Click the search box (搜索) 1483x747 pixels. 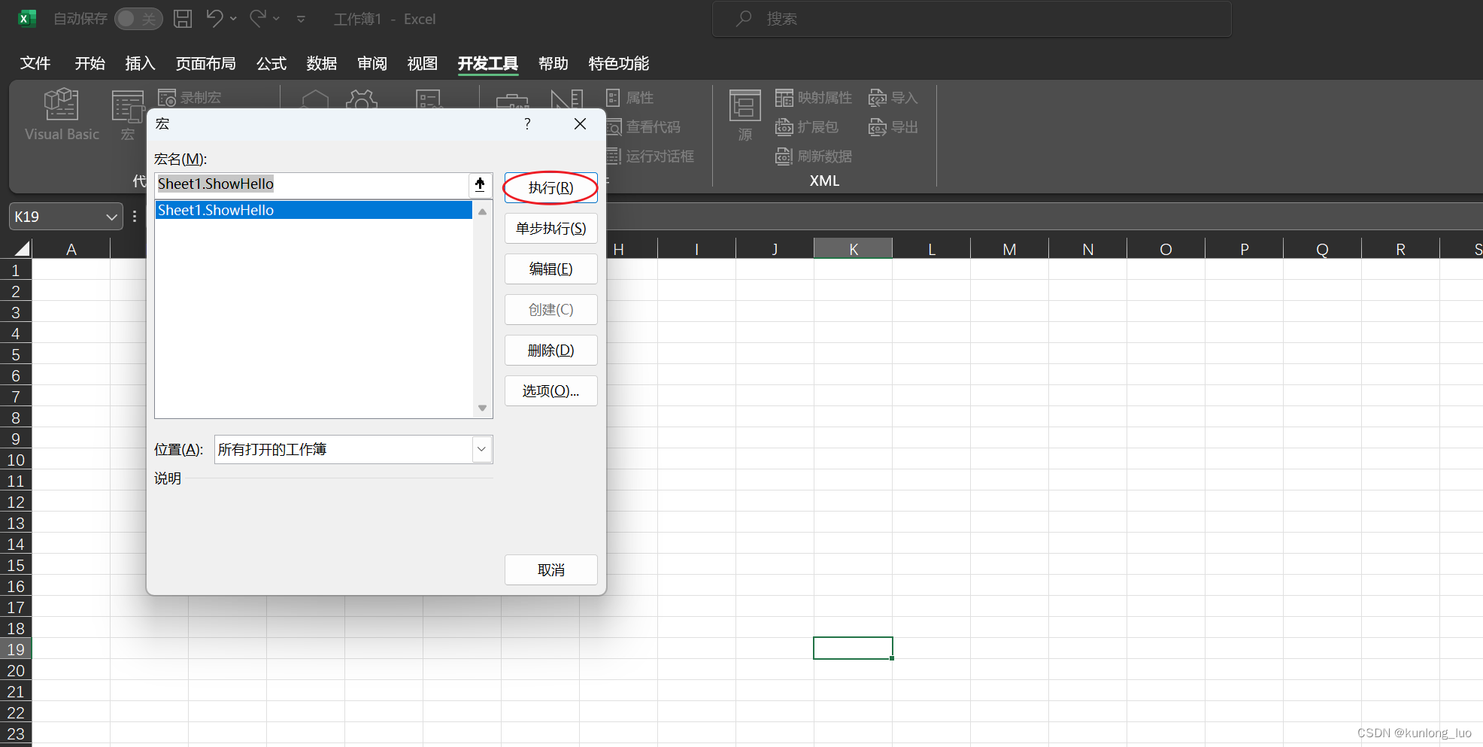click(x=972, y=19)
